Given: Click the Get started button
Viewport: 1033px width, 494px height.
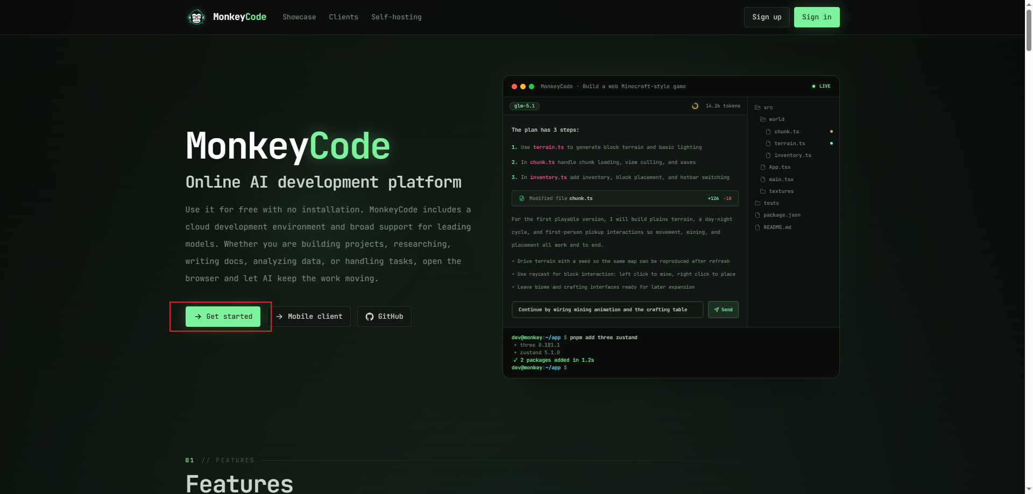Looking at the screenshot, I should click(x=223, y=317).
